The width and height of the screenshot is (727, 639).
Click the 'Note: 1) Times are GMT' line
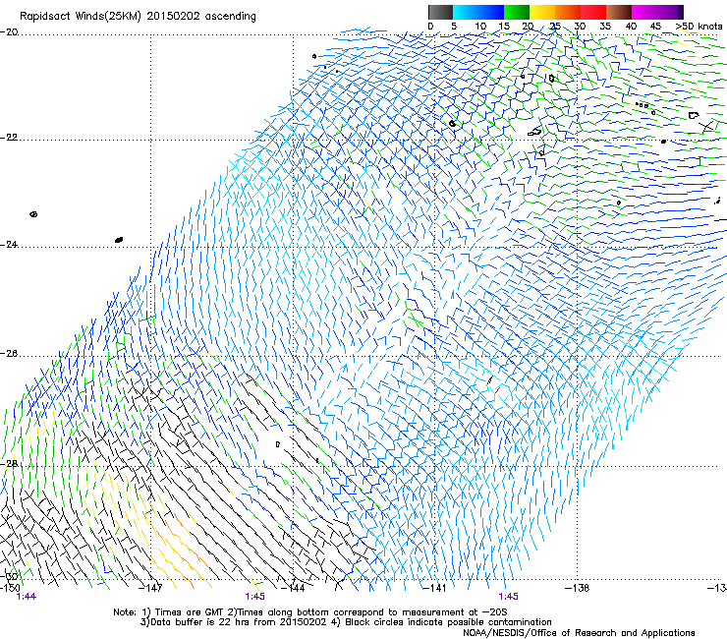tap(310, 612)
